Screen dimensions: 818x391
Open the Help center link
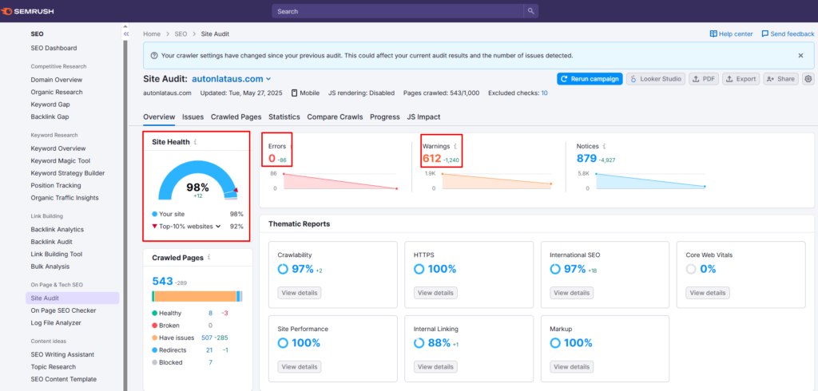[731, 34]
